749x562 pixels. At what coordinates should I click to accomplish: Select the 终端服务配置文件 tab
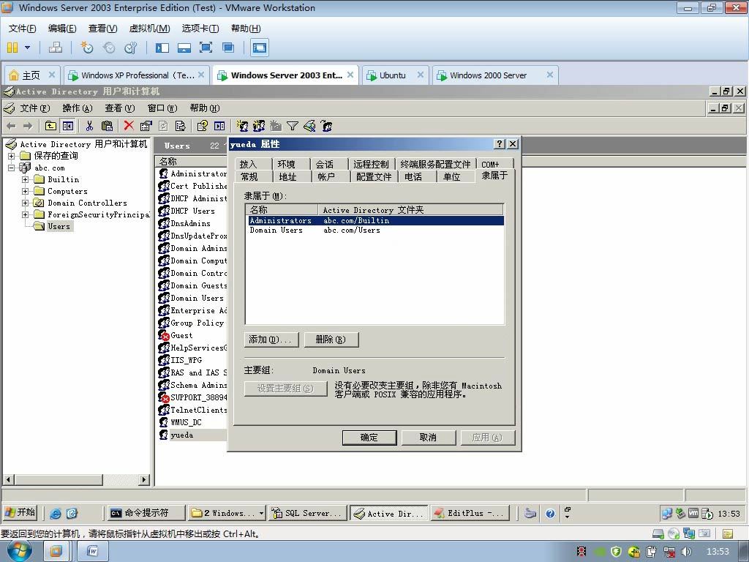435,164
